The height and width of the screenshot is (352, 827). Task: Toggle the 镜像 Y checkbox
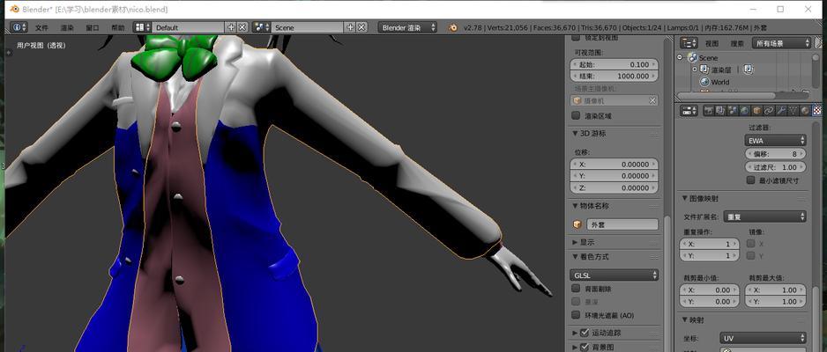[751, 256]
